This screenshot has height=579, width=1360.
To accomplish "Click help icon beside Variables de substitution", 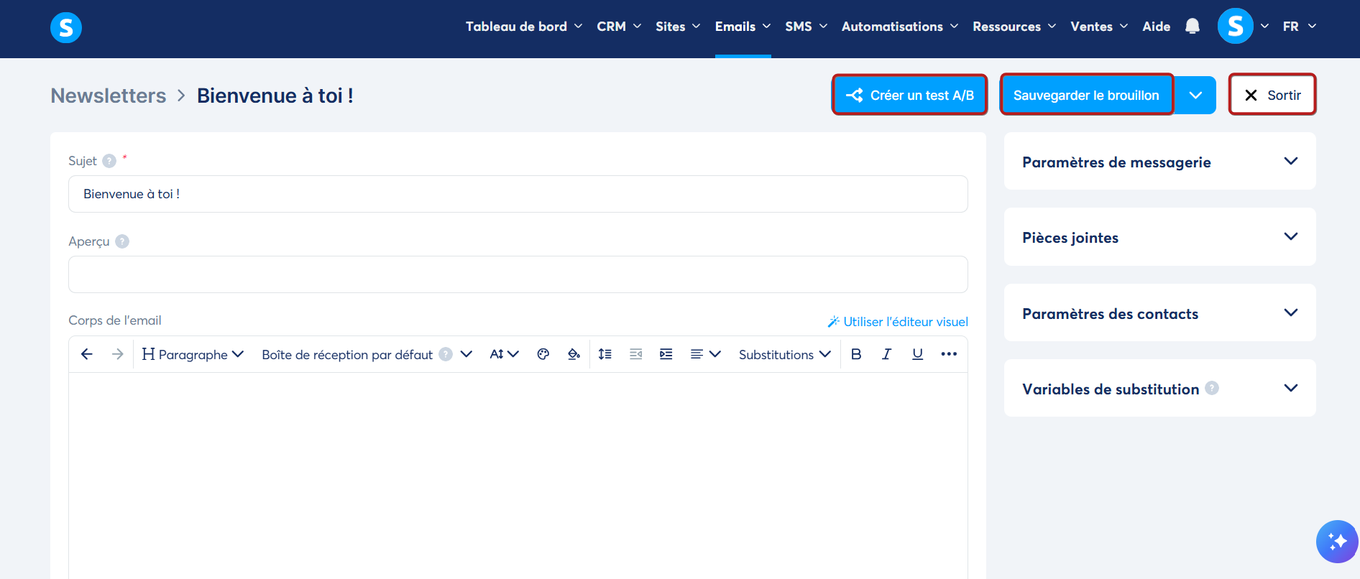I will tap(1212, 388).
